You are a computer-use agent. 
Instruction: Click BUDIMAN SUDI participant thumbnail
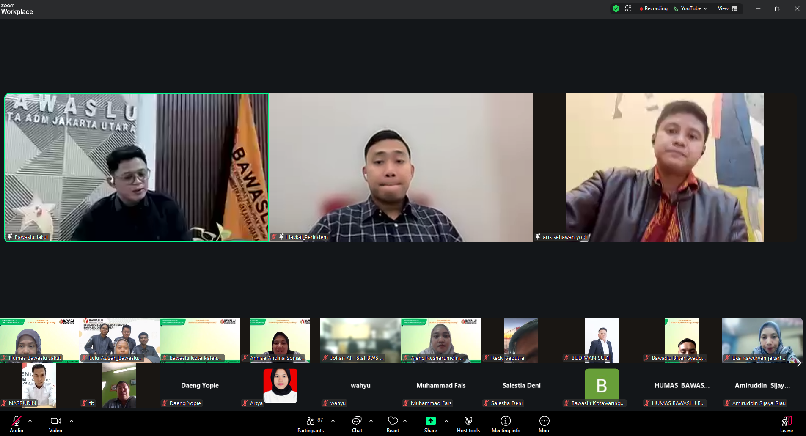click(x=602, y=340)
